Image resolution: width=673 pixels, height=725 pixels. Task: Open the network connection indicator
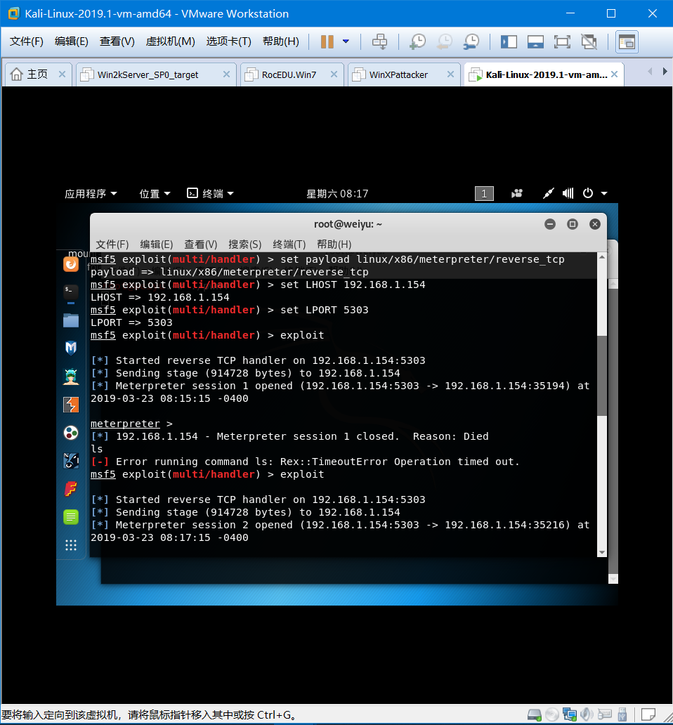pyautogui.click(x=548, y=193)
